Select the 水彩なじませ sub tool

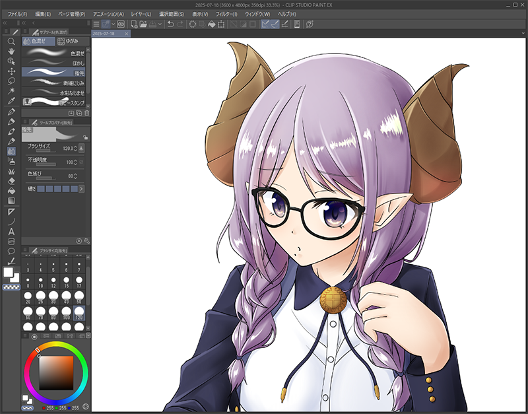[x=54, y=92]
